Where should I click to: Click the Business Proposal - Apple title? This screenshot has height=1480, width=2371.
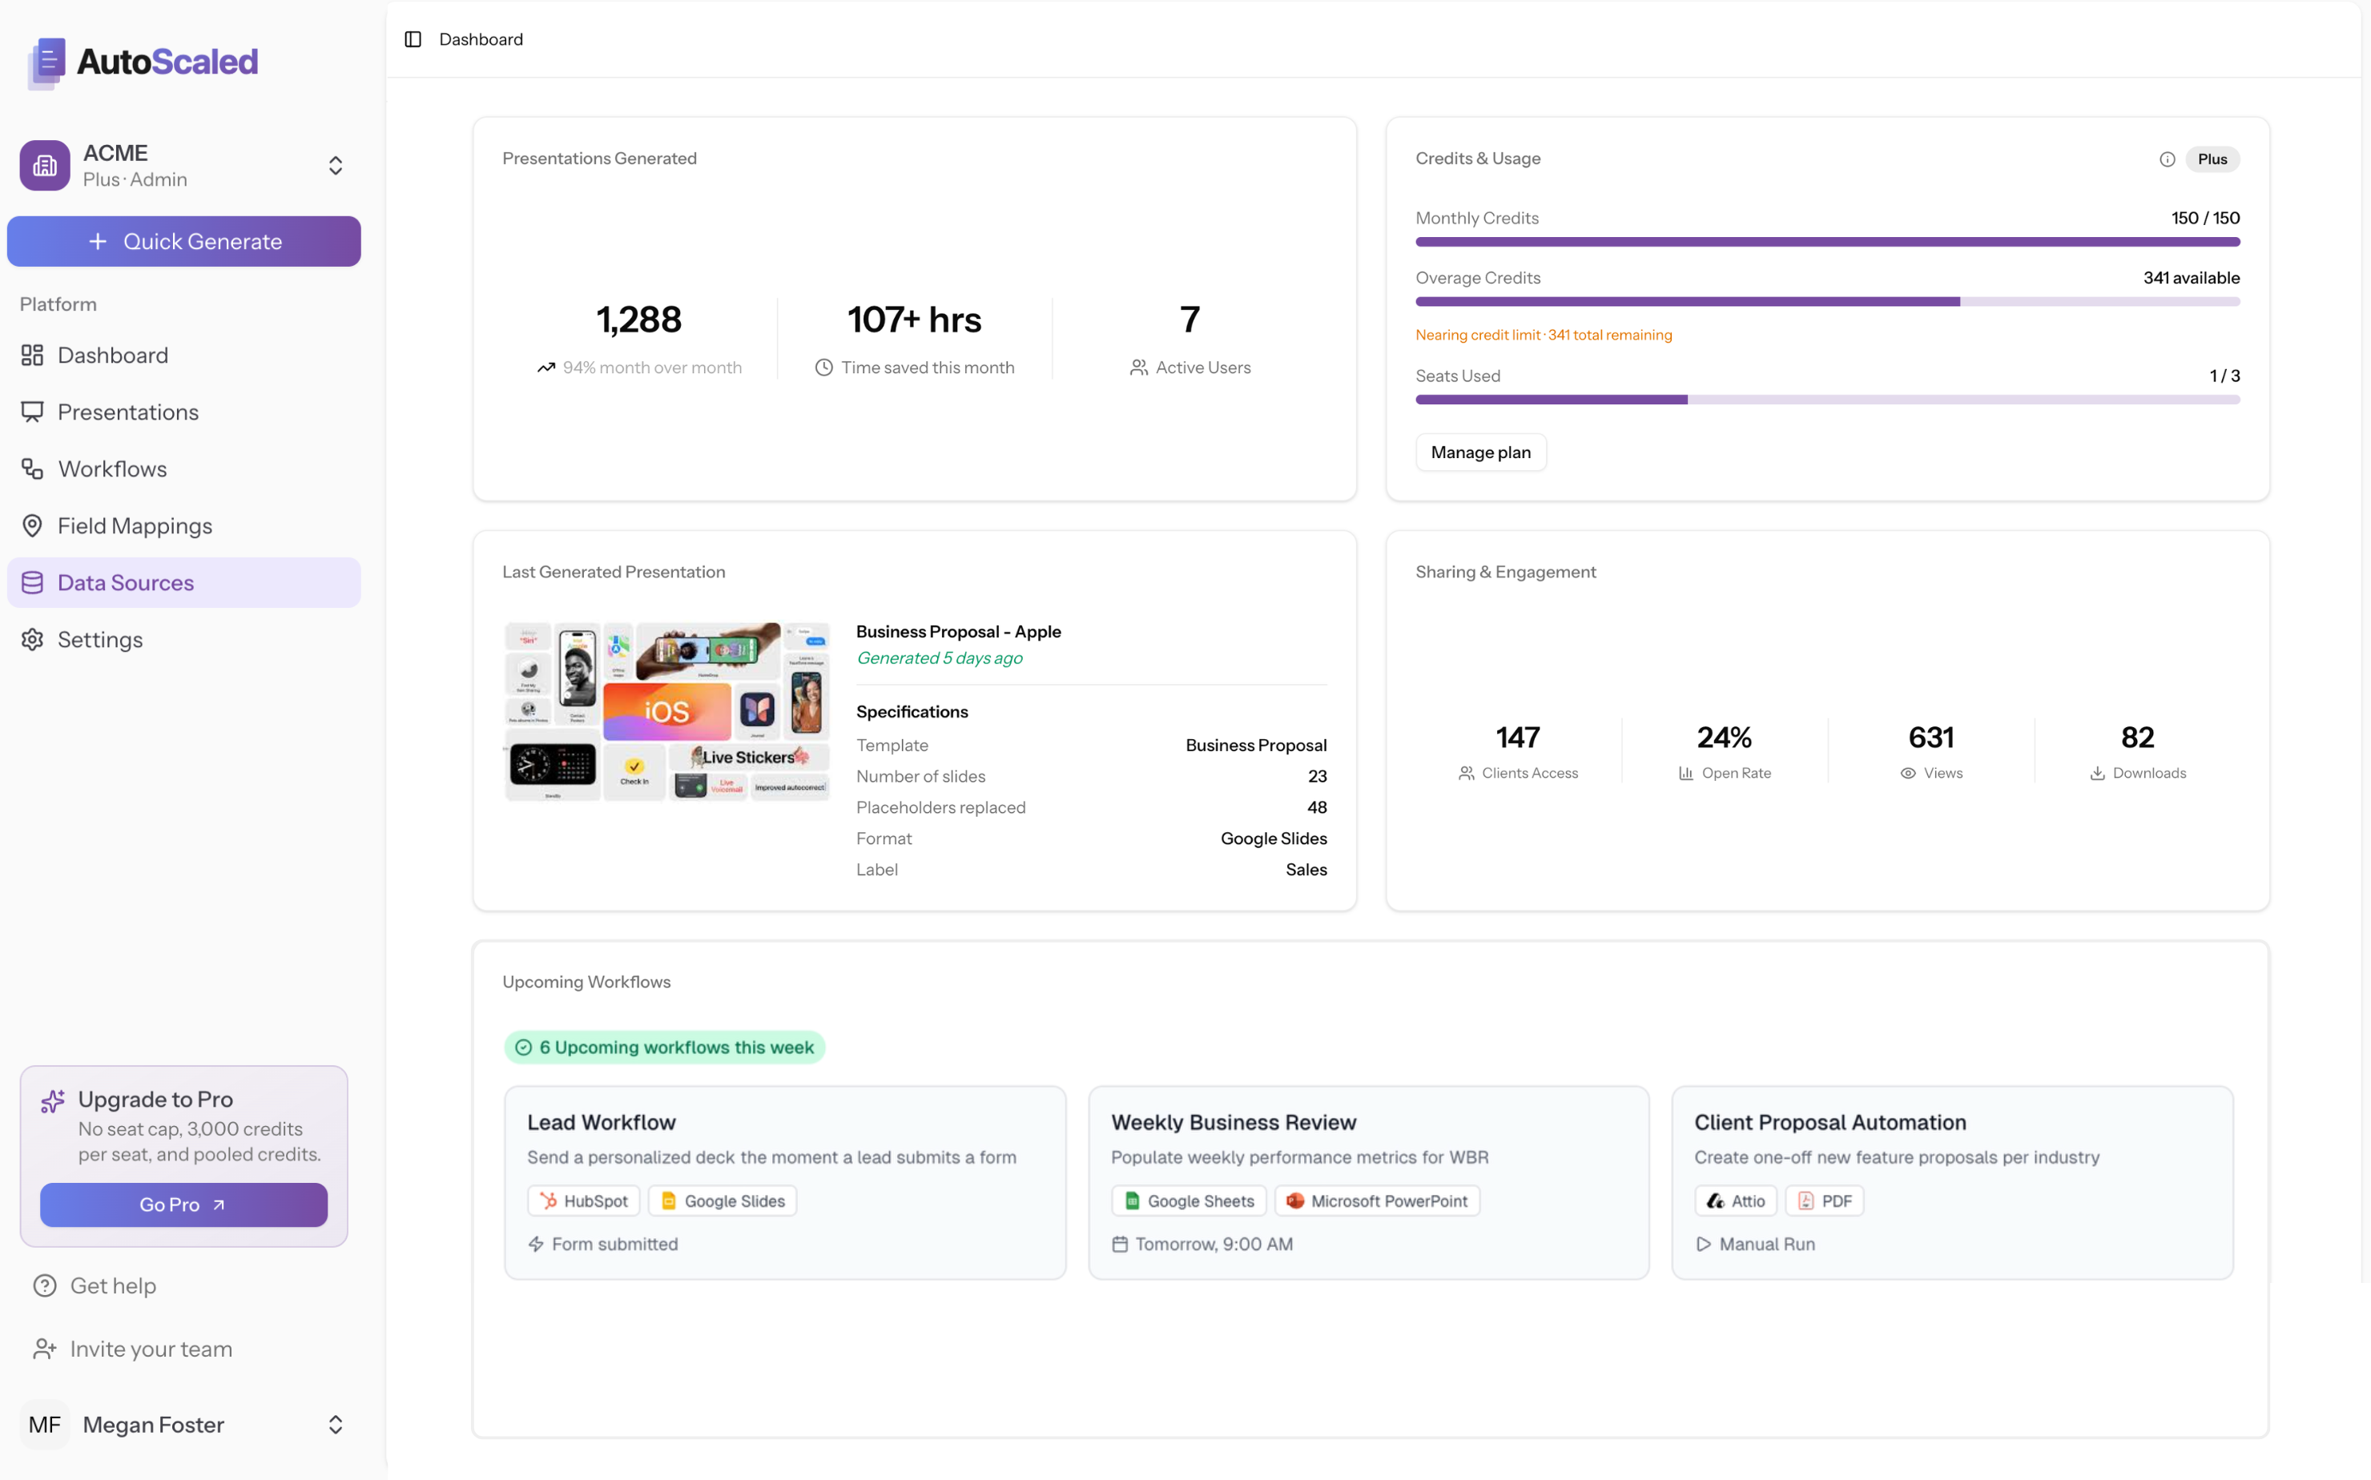coord(958,631)
